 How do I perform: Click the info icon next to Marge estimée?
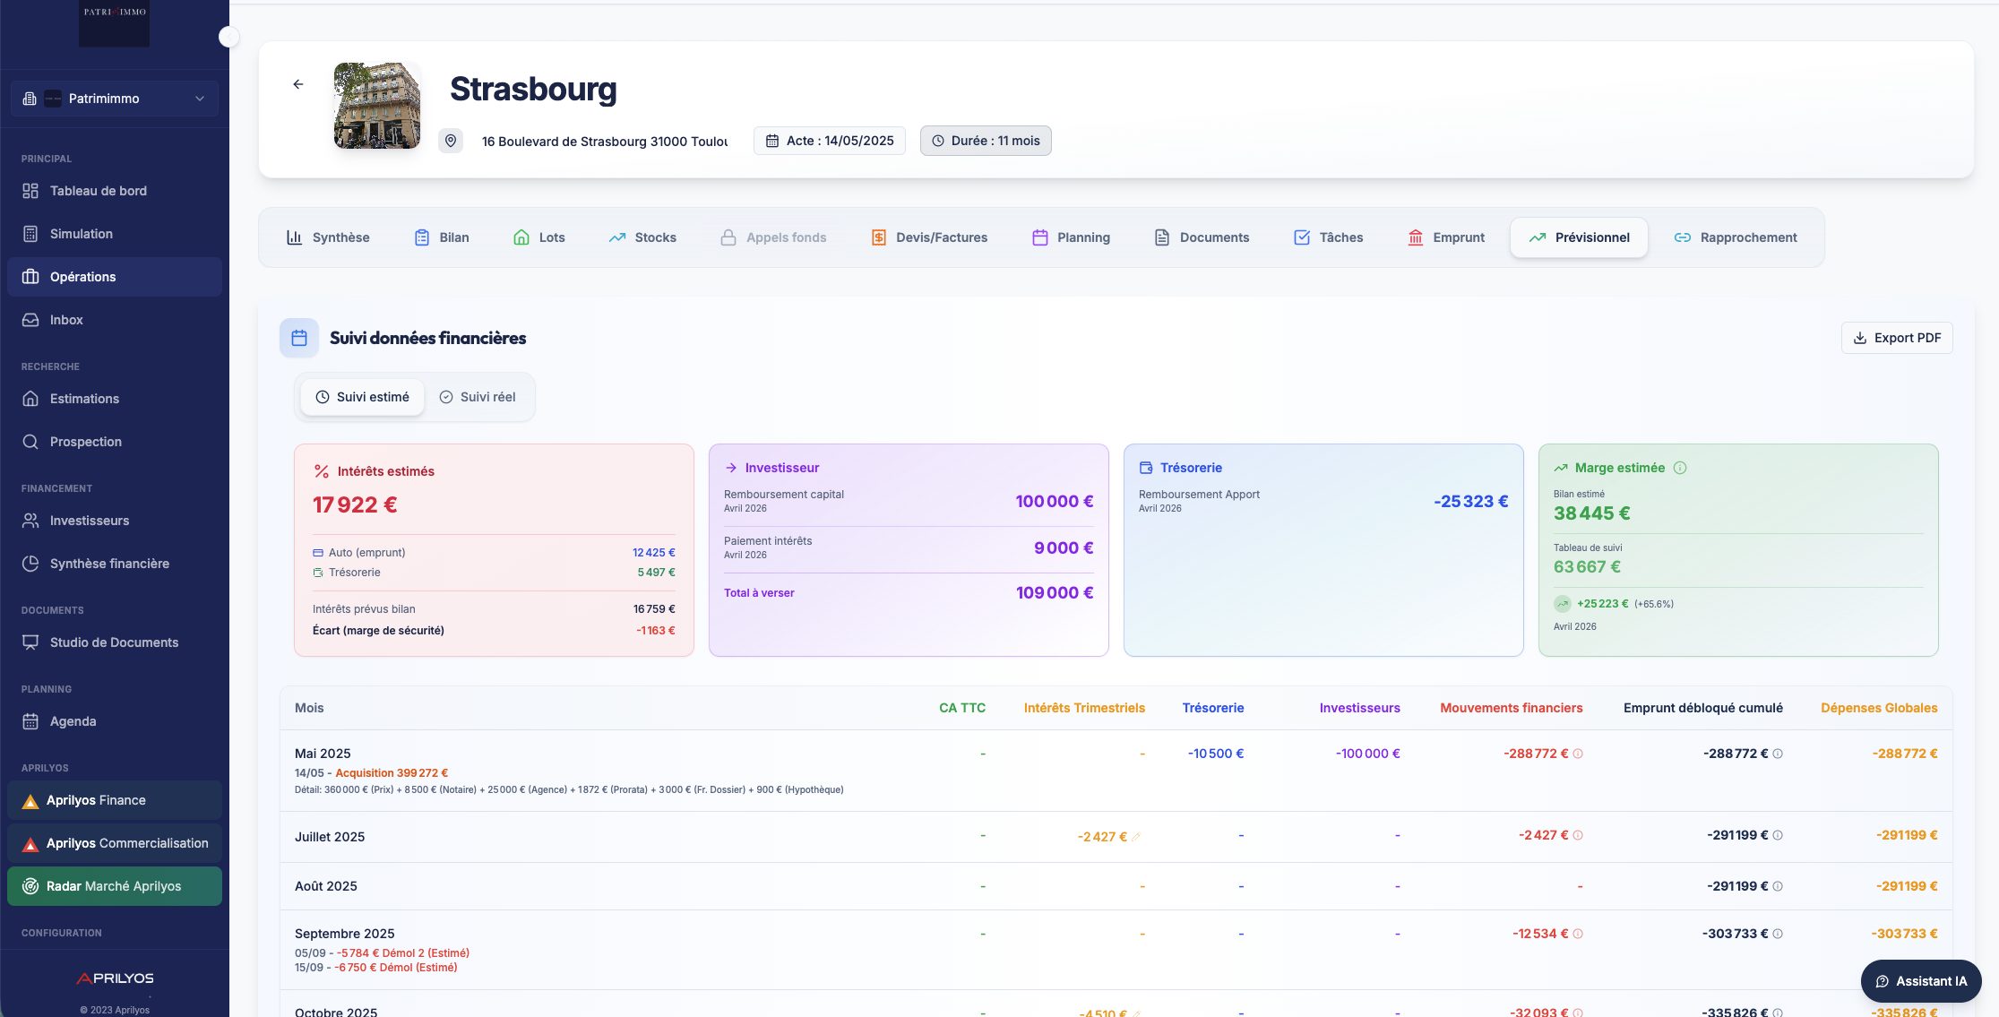1680,468
